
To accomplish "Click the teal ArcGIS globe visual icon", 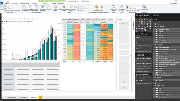I will click(137, 31).
